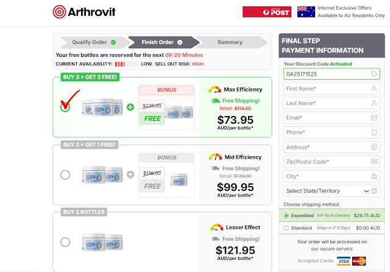The image size is (390, 272).
Task: Click the email envelope icon
Action: [x=374, y=118]
